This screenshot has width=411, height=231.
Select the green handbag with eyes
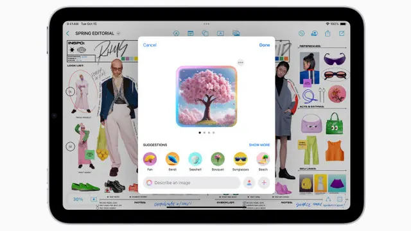point(335,124)
